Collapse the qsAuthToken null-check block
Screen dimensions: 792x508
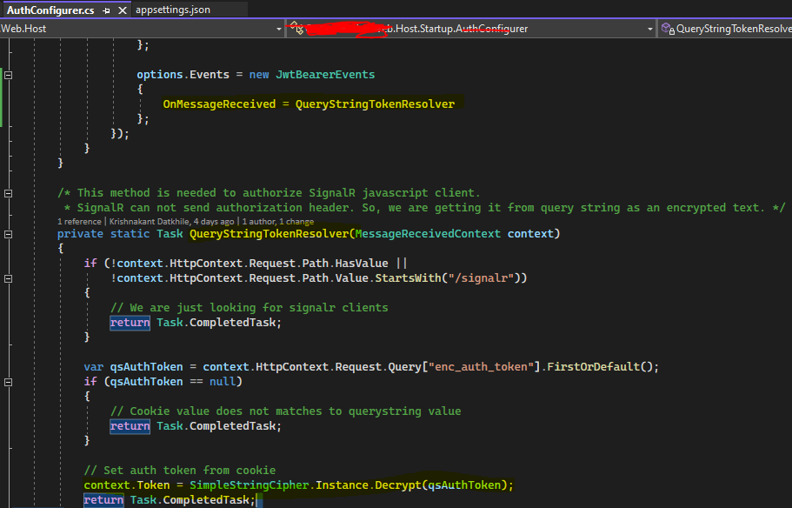pyautogui.click(x=7, y=381)
